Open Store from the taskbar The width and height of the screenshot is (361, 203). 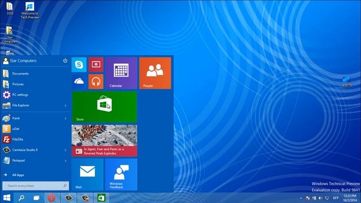pyautogui.click(x=102, y=198)
